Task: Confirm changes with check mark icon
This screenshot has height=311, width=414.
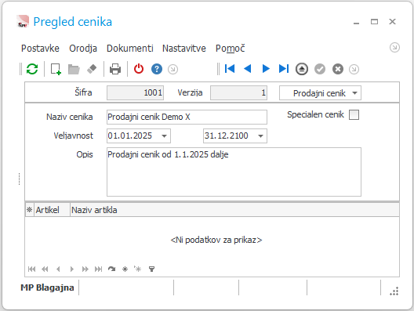Action: click(x=320, y=69)
